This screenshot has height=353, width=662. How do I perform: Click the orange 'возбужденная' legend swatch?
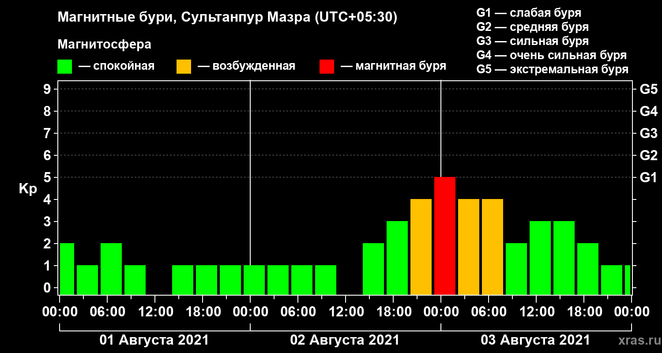184,67
